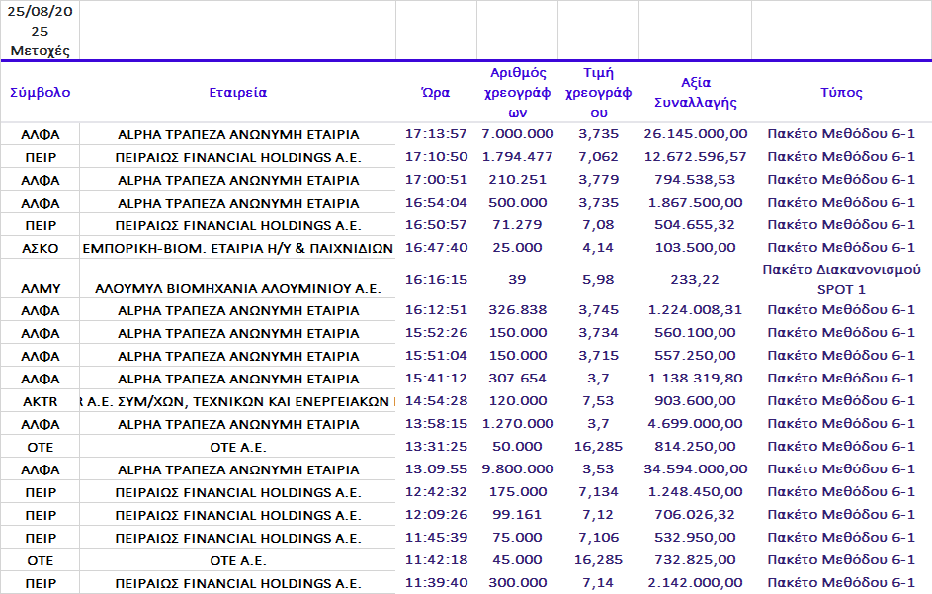Viewport: 932px width, 594px height.
Task: Select quantity cell 326.838
Action: [517, 310]
